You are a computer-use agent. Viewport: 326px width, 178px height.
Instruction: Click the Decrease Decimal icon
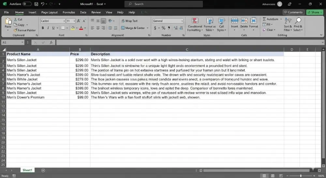181,28
